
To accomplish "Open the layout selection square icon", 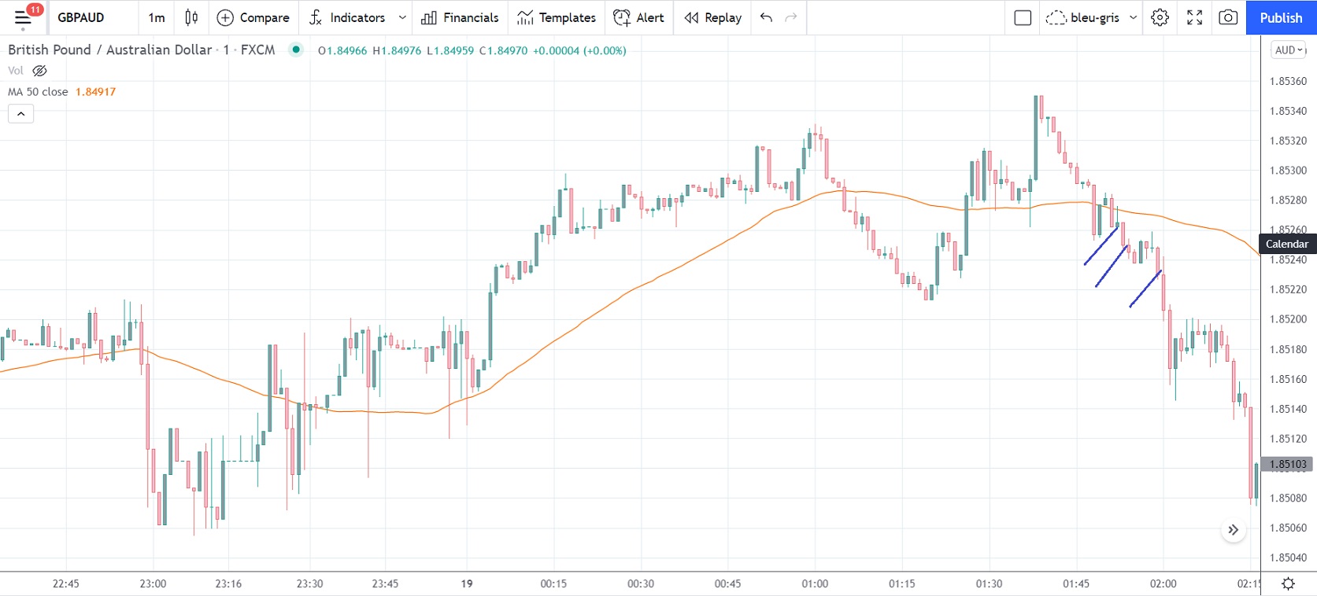I will (x=1023, y=17).
